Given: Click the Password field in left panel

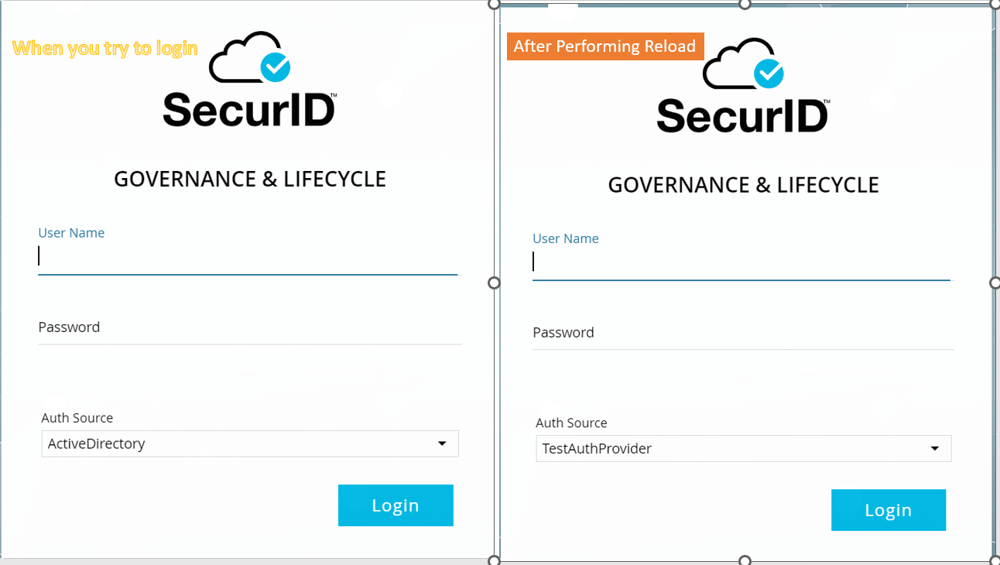Looking at the screenshot, I should 249,327.
